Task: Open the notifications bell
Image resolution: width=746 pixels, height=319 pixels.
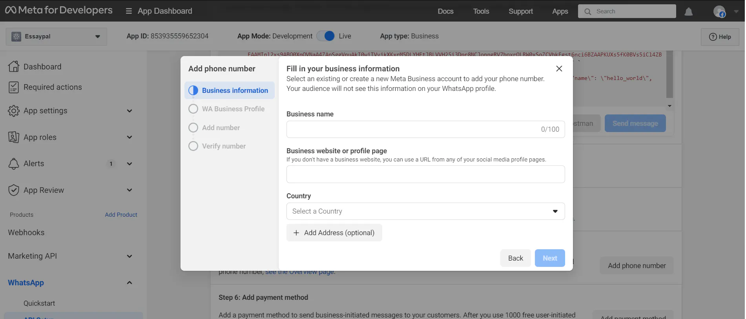Action: point(689,12)
